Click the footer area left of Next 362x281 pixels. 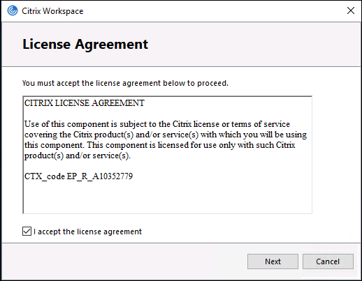[124, 261]
